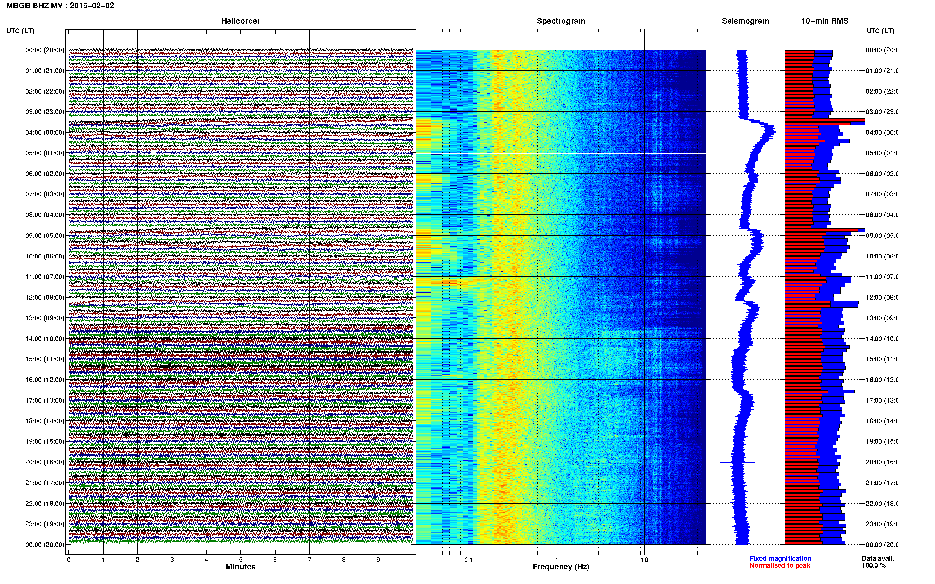Screen dimensions: 935x584
Task: Click the Seismogram panel heading
Action: pyautogui.click(x=745, y=21)
